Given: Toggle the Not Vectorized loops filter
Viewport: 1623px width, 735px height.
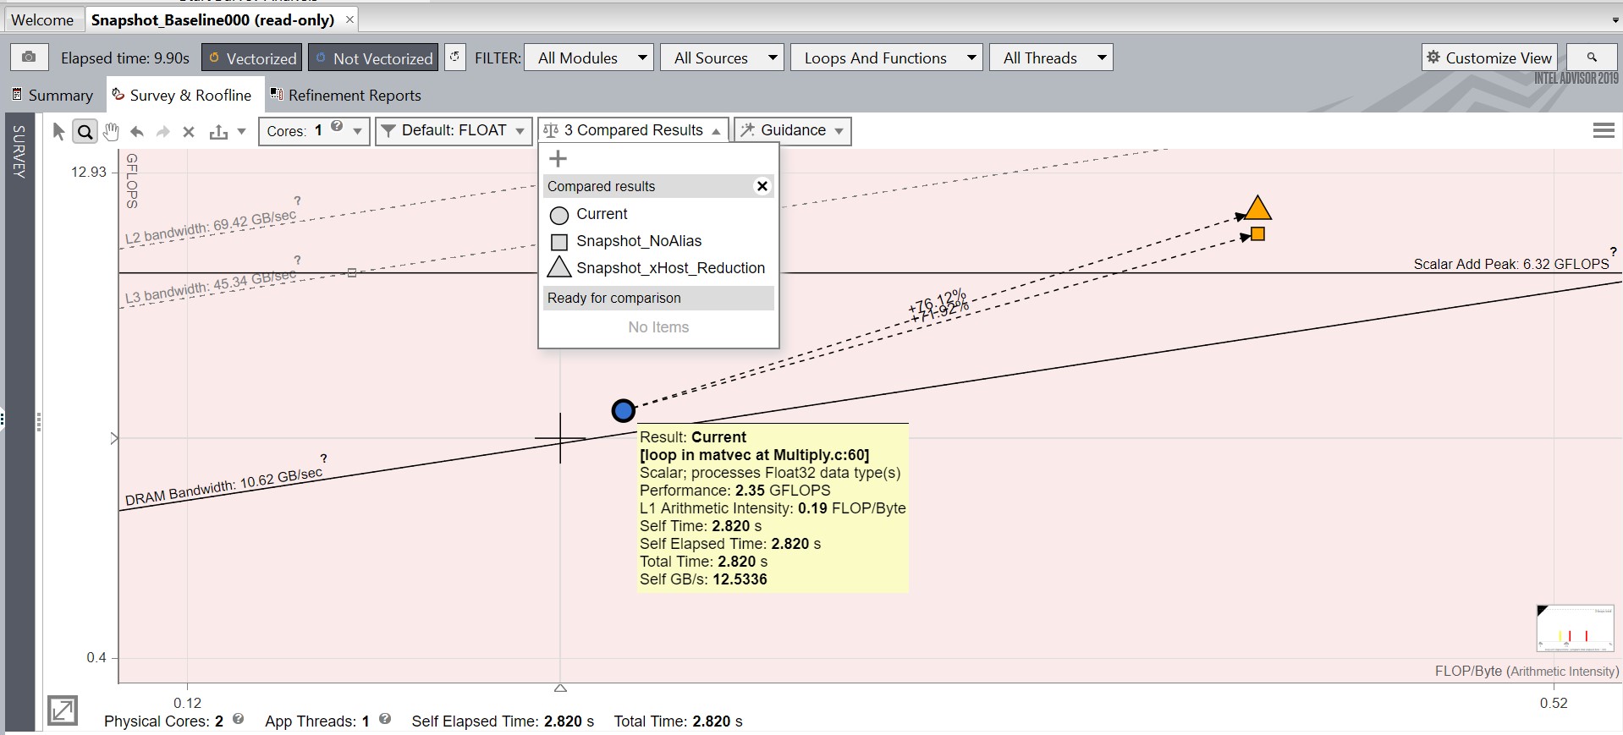Looking at the screenshot, I should 373,58.
